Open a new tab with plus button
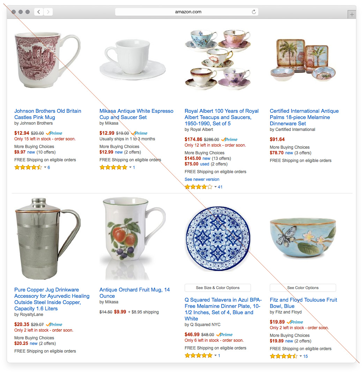363x384 pixels. 352,14
